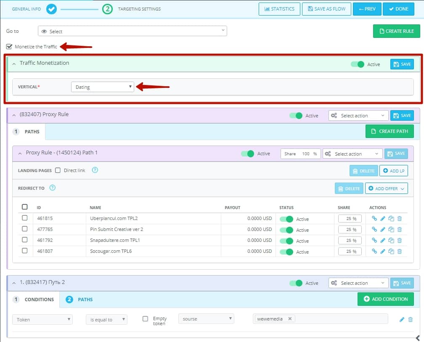Viewport: 424px width, 342px height.
Task: Toggle Active switch for Путь 2 rule
Action: tap(296, 283)
